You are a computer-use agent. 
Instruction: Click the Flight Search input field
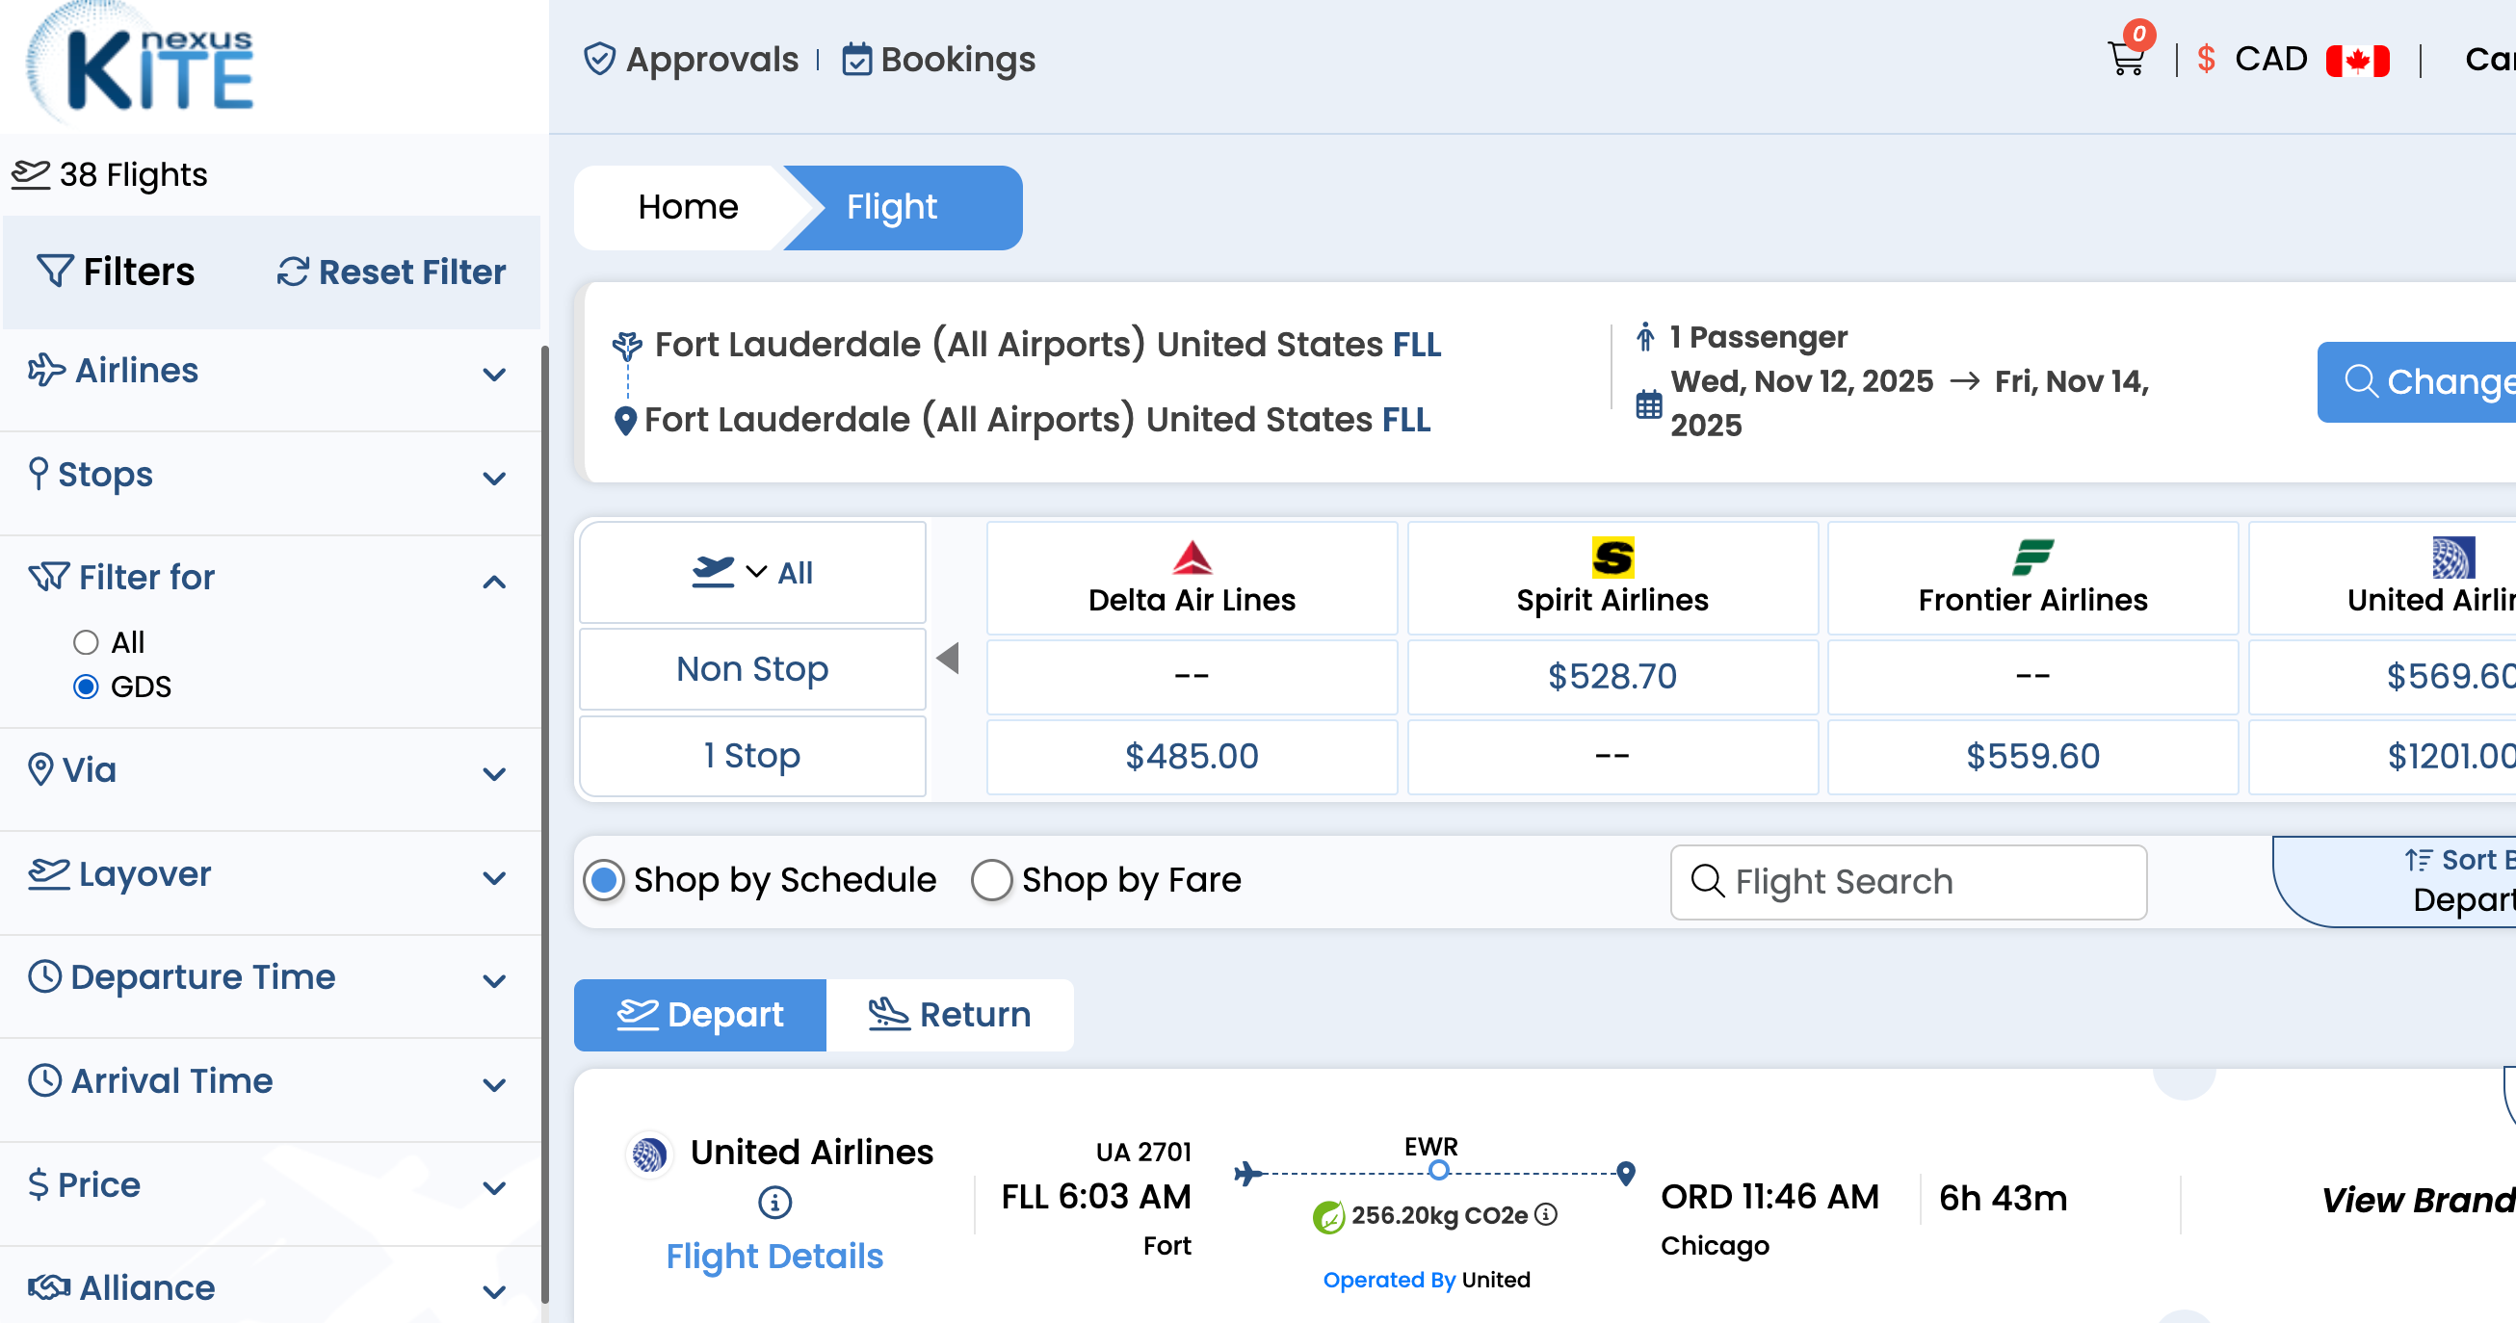click(1907, 882)
